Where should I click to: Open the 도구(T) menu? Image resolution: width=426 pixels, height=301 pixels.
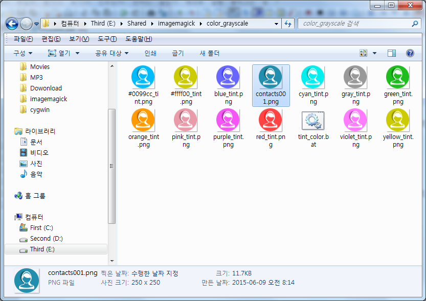107,39
